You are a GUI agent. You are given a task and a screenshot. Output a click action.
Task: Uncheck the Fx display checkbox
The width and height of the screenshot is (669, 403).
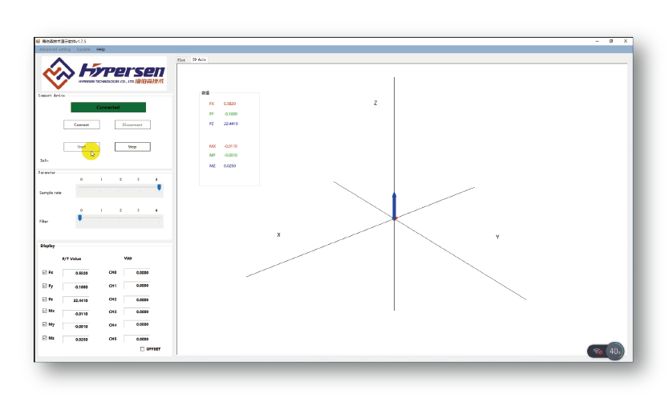click(44, 273)
